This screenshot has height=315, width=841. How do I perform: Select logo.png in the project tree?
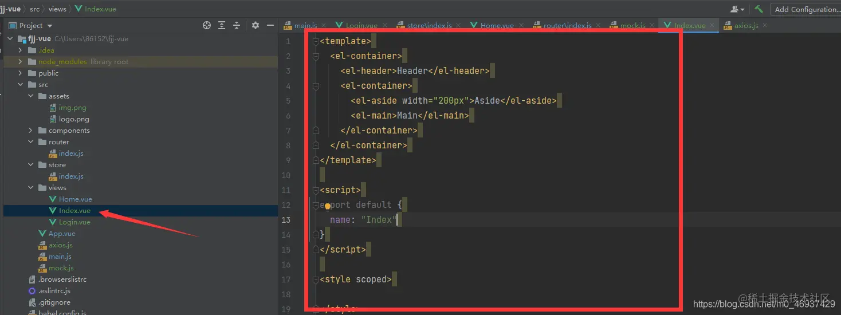click(x=74, y=119)
